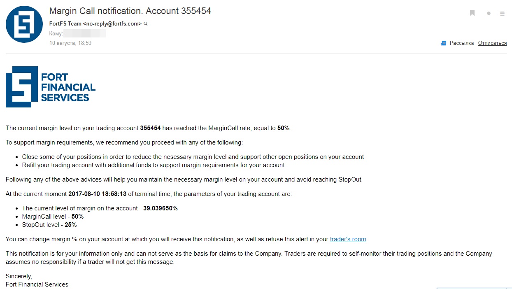Click the MarginCall level 50% bullet value
This screenshot has width=512, height=289.
coord(77,217)
